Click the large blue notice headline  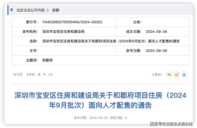[100, 100]
